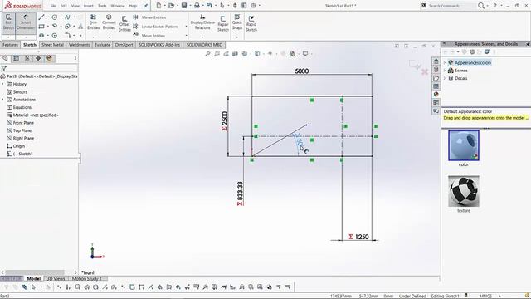Click the 5000 dimension value
The image size is (531, 299).
302,71
